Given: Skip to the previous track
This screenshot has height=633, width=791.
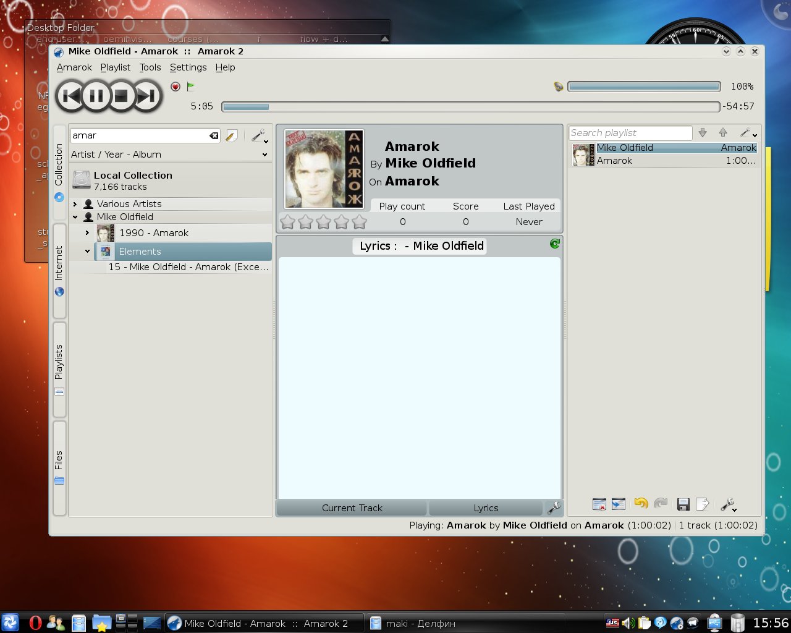Looking at the screenshot, I should tap(71, 96).
